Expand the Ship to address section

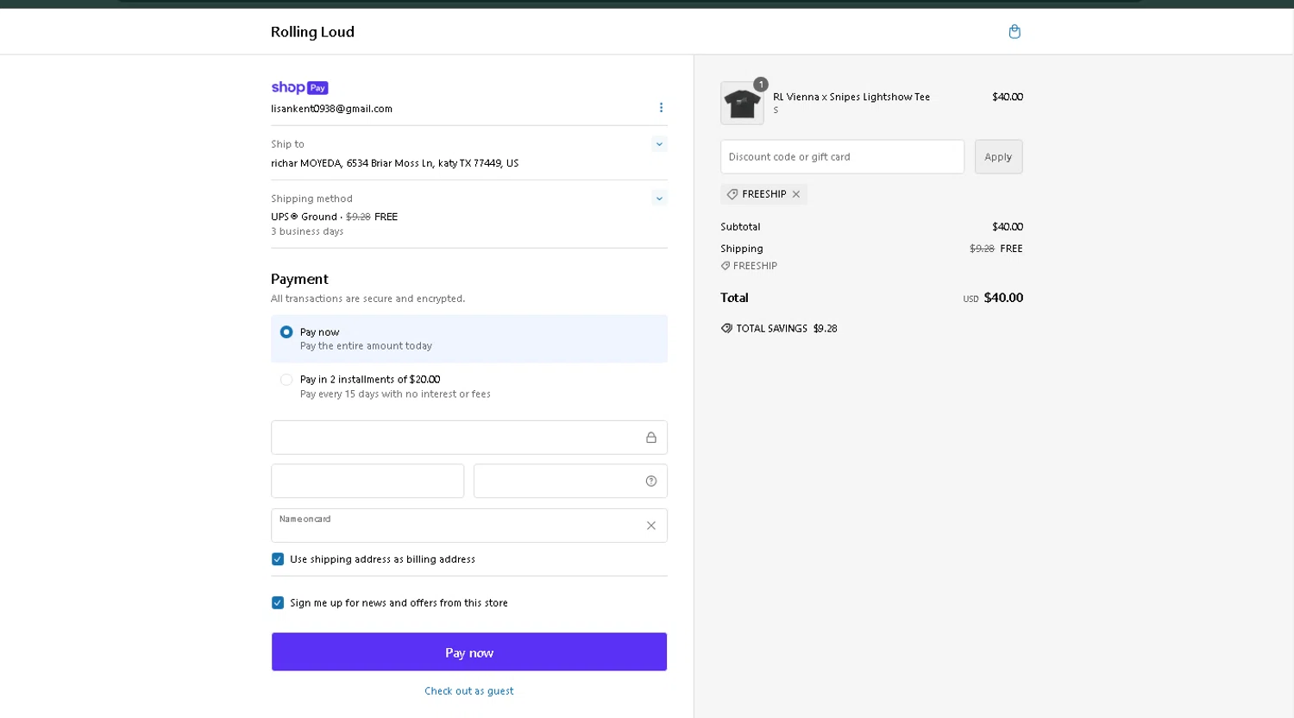point(659,144)
